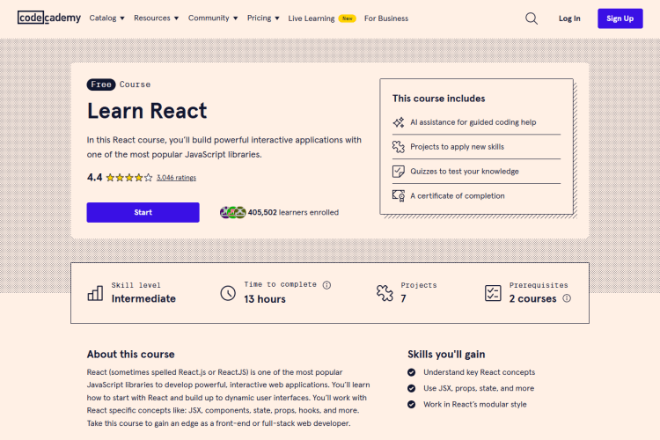Click the Sign Up button
660x440 pixels.
(620, 18)
